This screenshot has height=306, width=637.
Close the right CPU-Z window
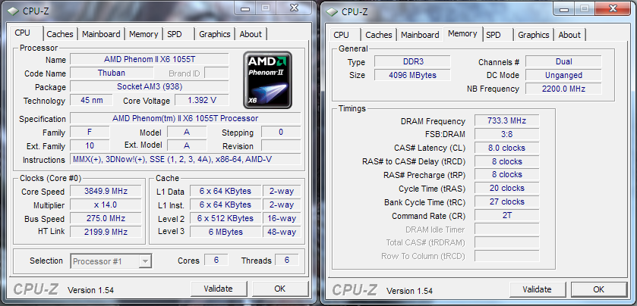pyautogui.click(x=612, y=8)
